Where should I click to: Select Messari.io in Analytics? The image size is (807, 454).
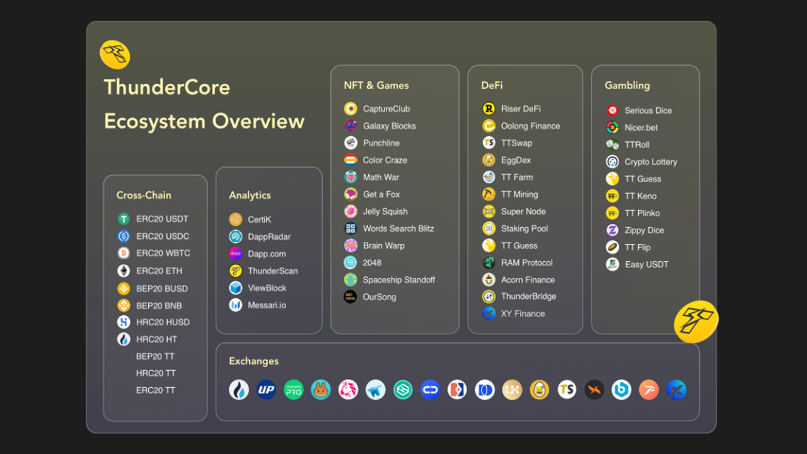click(257, 305)
